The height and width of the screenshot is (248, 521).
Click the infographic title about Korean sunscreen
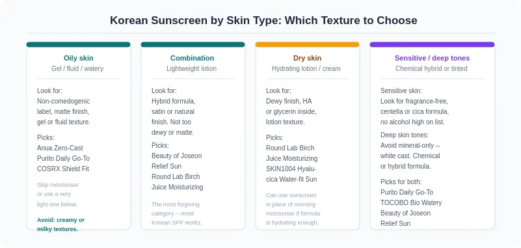point(263,20)
